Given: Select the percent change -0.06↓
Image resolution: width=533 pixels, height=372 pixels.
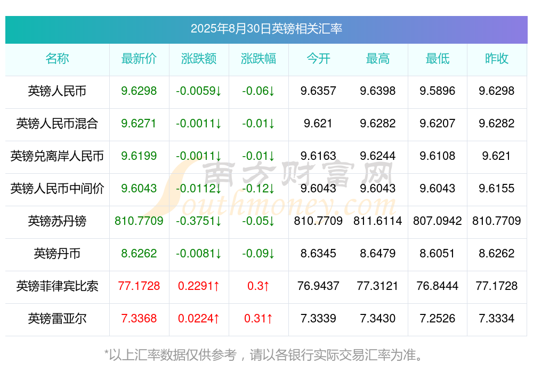Looking at the screenshot, I should click(259, 91).
